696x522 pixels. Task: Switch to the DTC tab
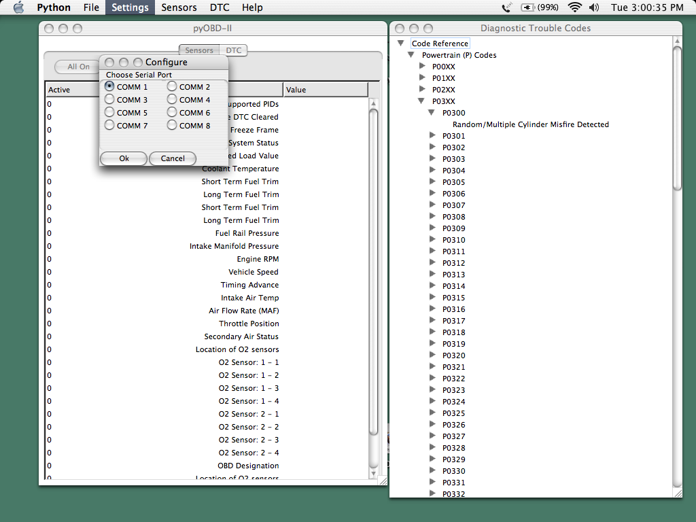(234, 50)
